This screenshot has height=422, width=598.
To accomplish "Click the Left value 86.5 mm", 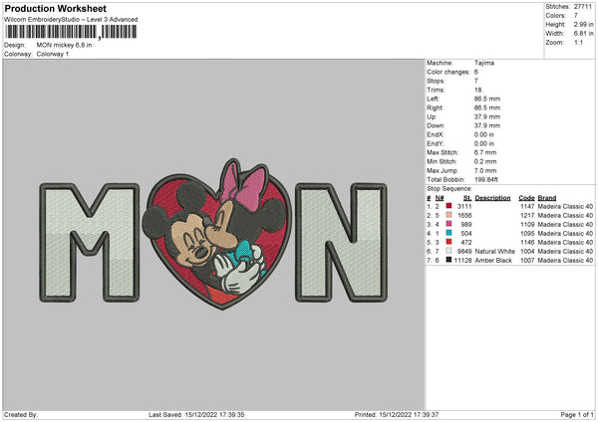I will point(487,99).
